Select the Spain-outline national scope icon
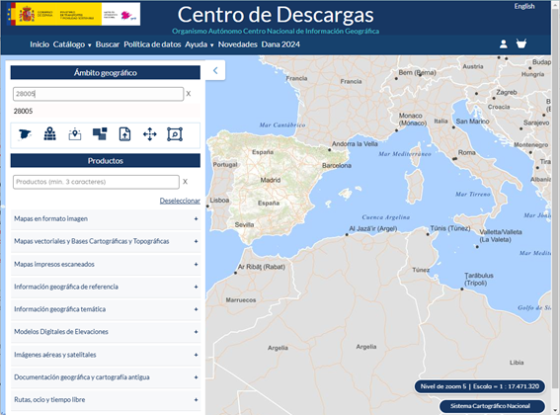This screenshot has height=415, width=560. 25,134
